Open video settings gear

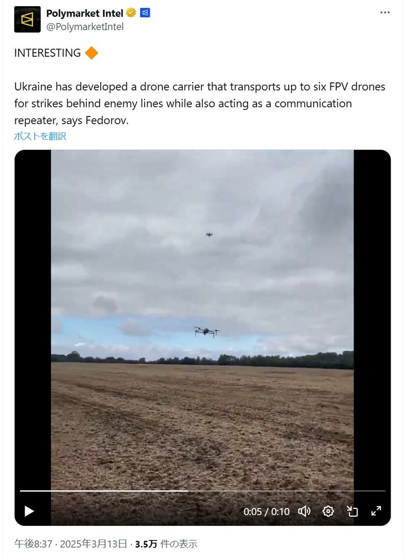(328, 511)
